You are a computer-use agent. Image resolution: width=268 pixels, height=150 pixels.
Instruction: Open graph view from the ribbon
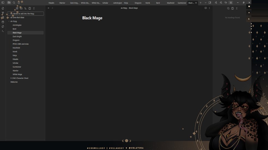tap(3, 13)
